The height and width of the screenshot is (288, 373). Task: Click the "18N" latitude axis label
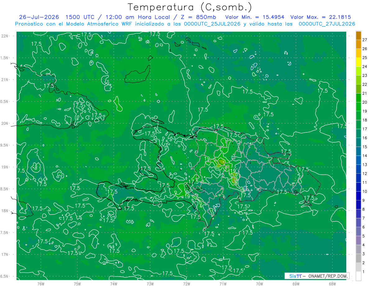click(x=5, y=211)
